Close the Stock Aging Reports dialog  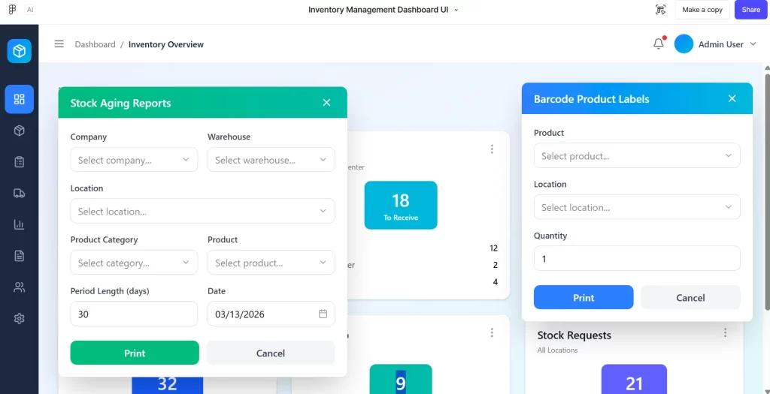(326, 102)
